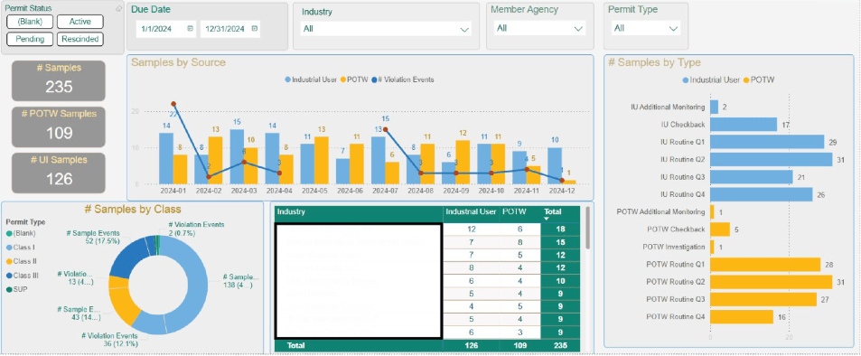The image size is (861, 356).
Task: Sort table by Industry column header
Action: pos(291,211)
